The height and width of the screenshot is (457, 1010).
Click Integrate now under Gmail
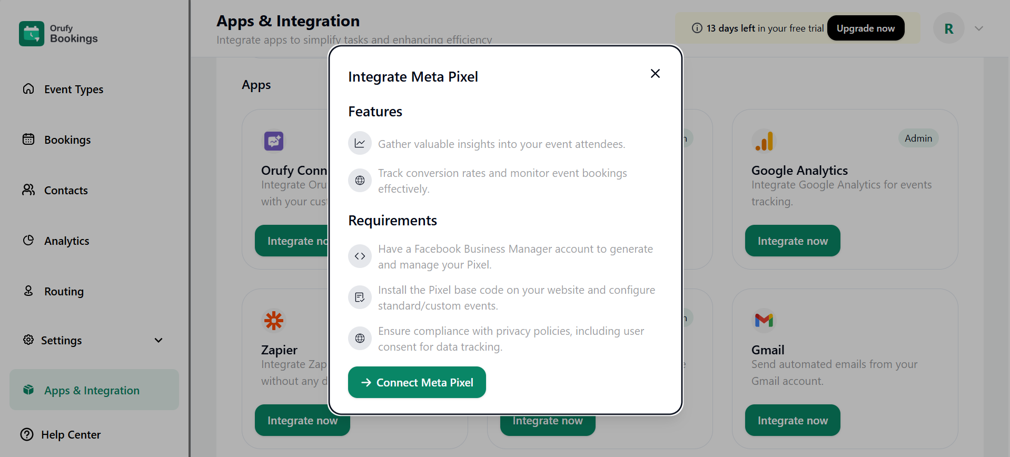(x=793, y=420)
